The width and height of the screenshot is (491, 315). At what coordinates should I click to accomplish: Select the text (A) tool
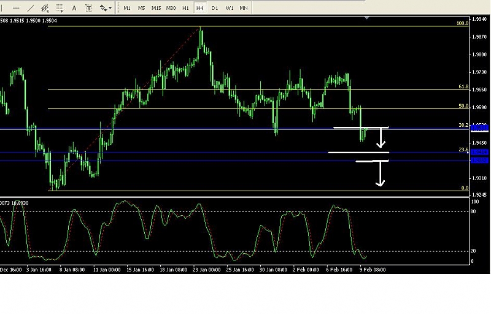74,8
